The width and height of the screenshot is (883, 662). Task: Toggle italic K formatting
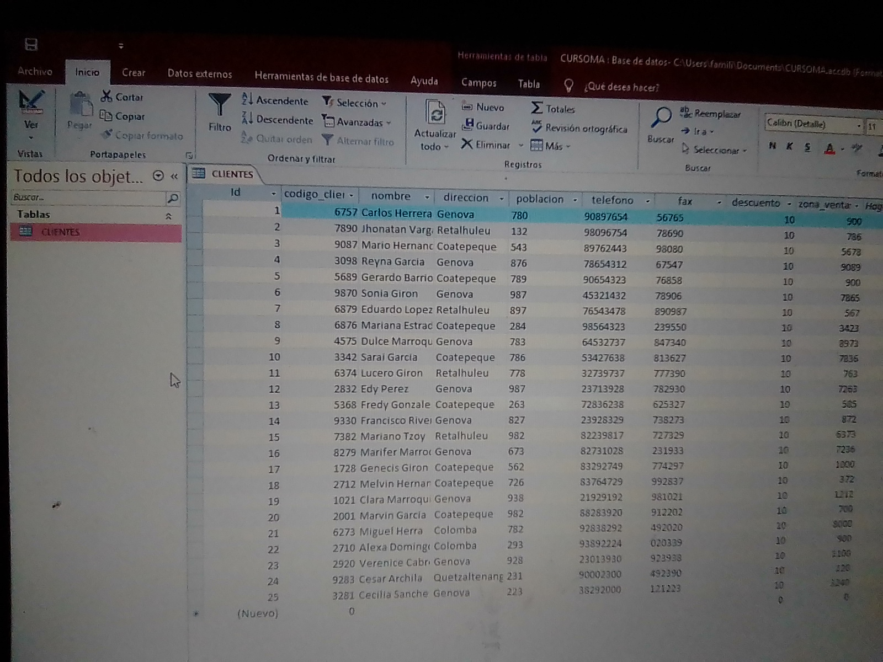click(x=789, y=146)
